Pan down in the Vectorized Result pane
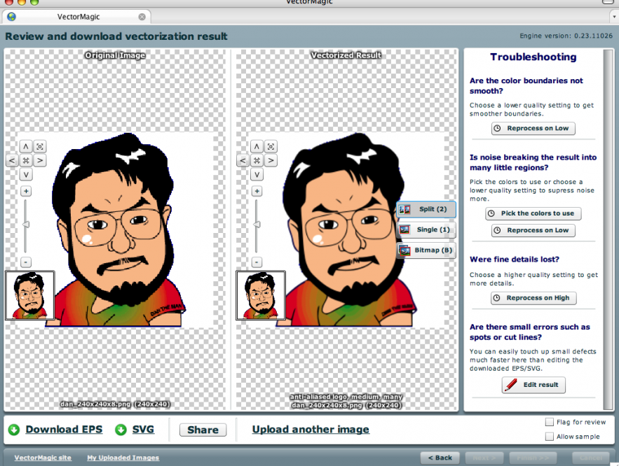Image resolution: width=619 pixels, height=466 pixels. pos(257,174)
